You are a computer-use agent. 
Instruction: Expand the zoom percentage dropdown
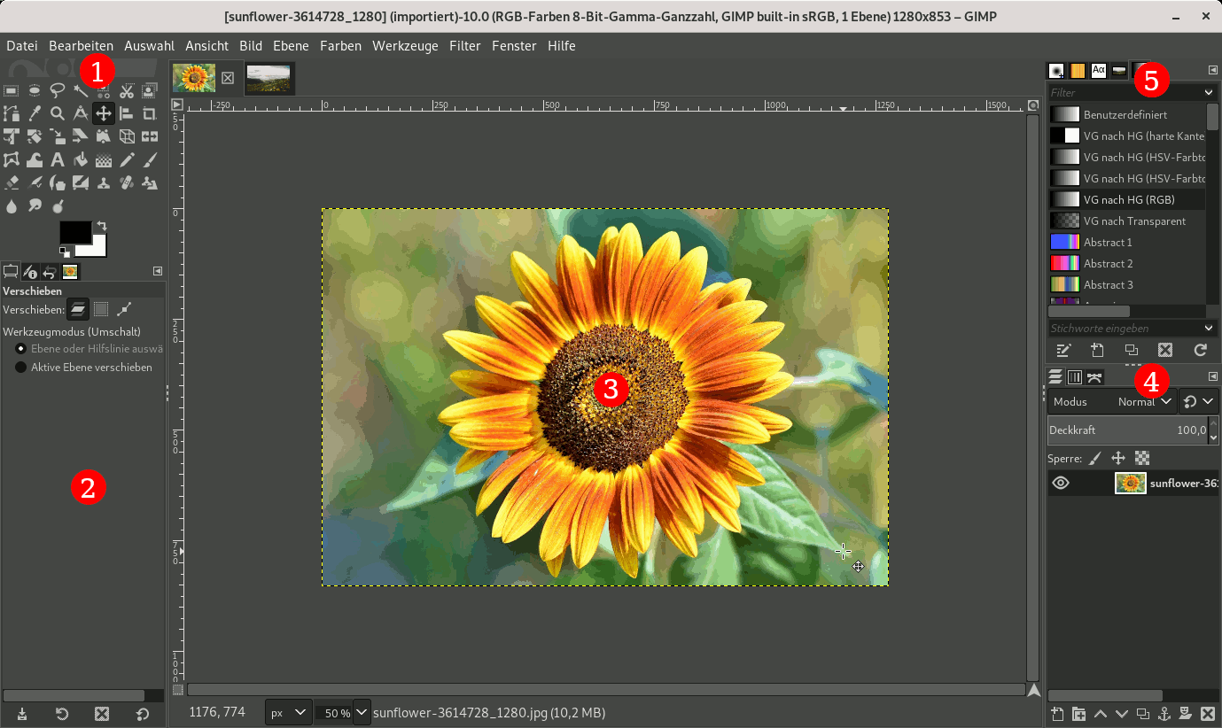[361, 712]
